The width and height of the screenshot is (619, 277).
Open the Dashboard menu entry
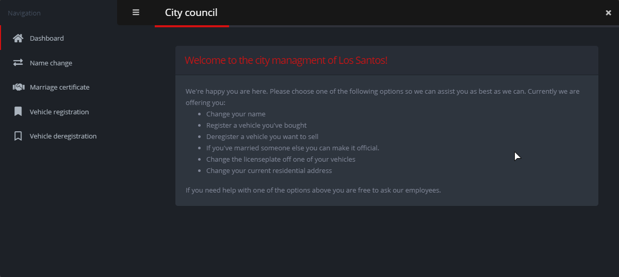(x=47, y=38)
